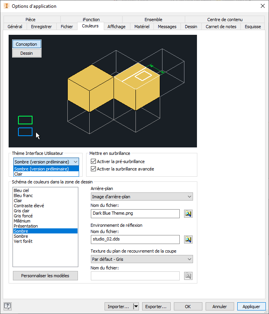Click the green rectangle in the preview
Image resolution: width=269 pixels, height=314 pixels.
click(25, 120)
